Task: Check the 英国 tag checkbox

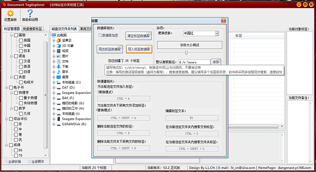Action: [x=21, y=40]
